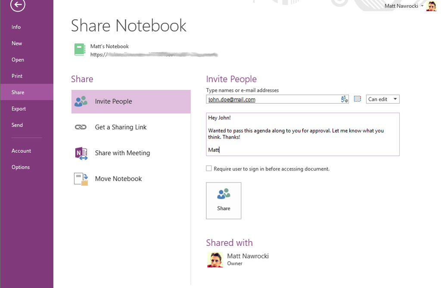This screenshot has height=288, width=441.
Task: Click the OneNote Share with Meeting icon
Action: (81, 153)
